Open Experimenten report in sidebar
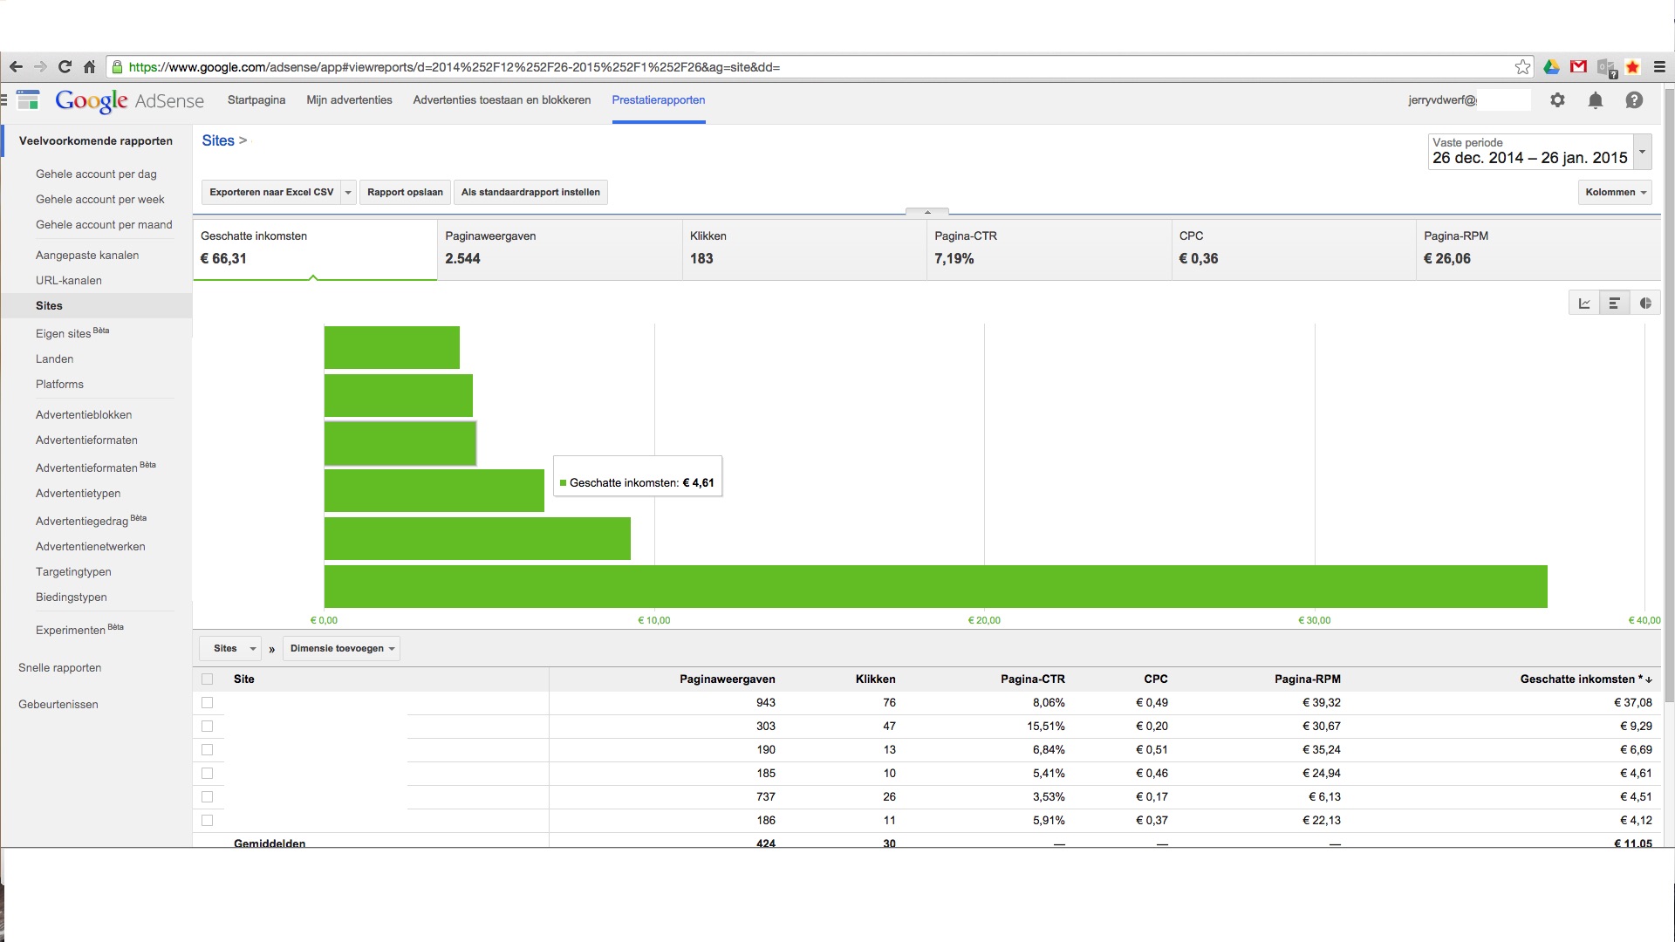The width and height of the screenshot is (1675, 942). [x=79, y=630]
